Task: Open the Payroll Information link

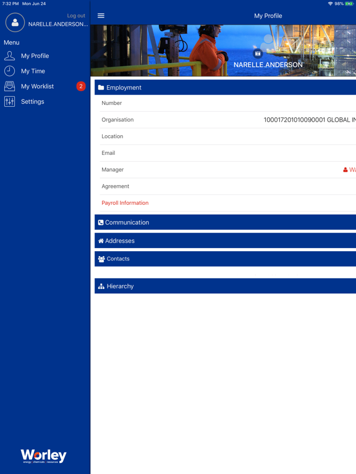Action: coord(125,203)
